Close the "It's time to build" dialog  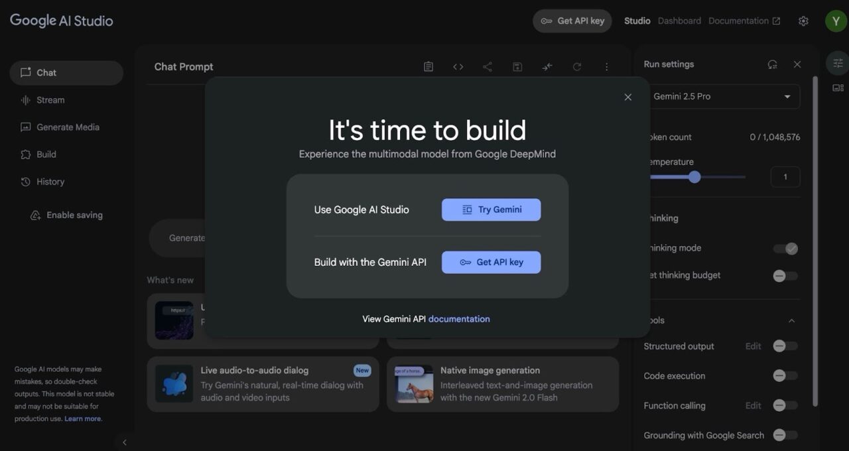coord(628,97)
